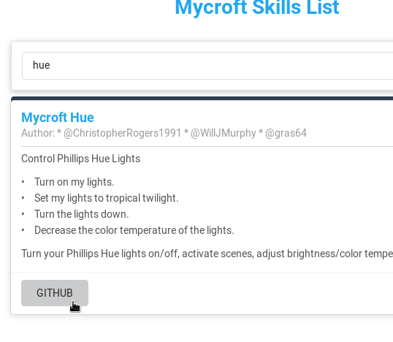Select the @ChristopherRogers1991 author name
Screen dimensions: 393x342
point(122,133)
